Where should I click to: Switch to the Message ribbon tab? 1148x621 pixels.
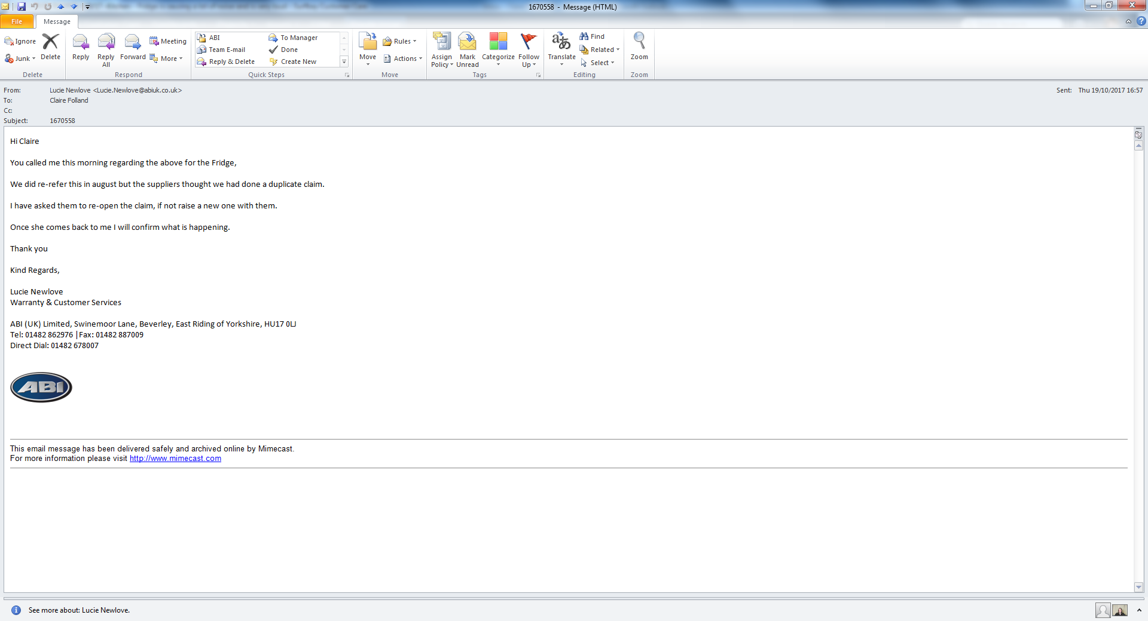click(57, 21)
